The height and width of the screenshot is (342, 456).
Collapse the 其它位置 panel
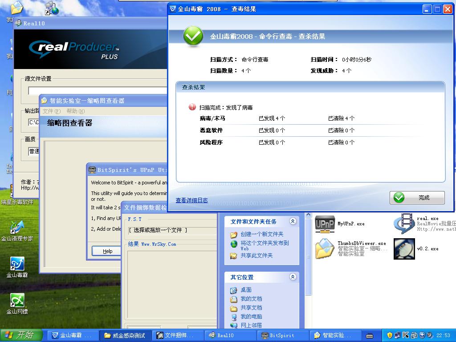click(x=293, y=277)
